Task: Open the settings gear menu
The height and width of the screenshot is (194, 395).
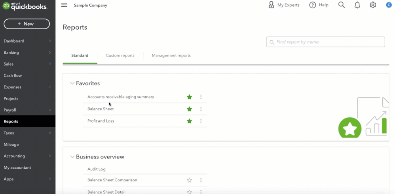Action: click(373, 5)
